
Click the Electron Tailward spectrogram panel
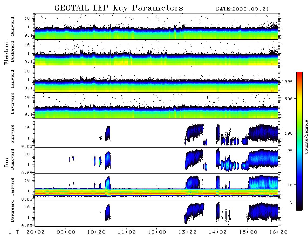(x=156, y=79)
